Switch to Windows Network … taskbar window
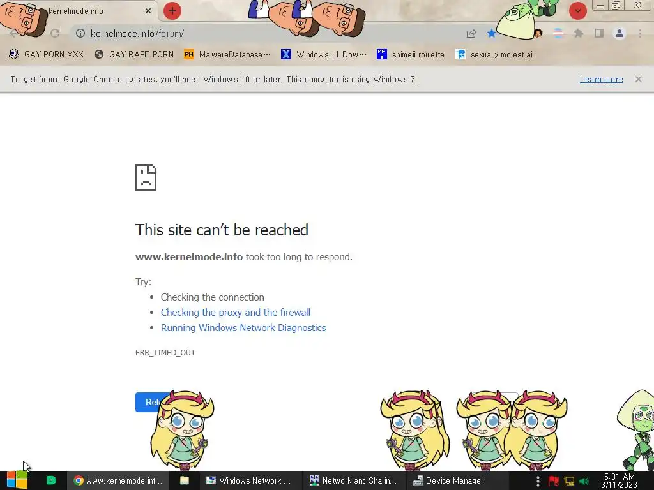This screenshot has width=654, height=490. point(250,480)
